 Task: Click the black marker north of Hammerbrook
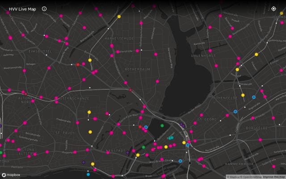189,163
